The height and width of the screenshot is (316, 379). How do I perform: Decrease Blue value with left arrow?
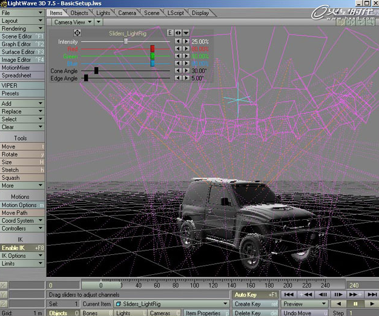pos(178,64)
